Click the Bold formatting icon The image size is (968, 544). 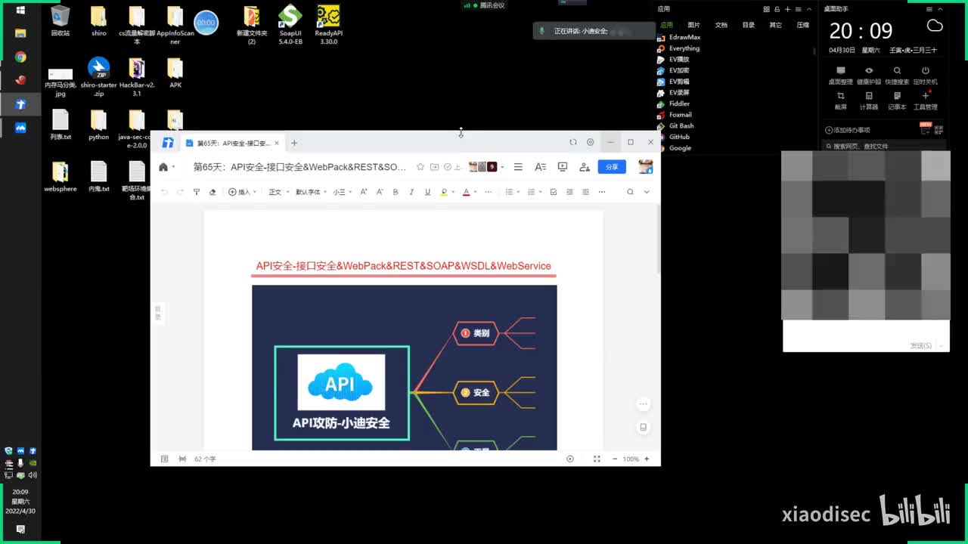click(396, 192)
